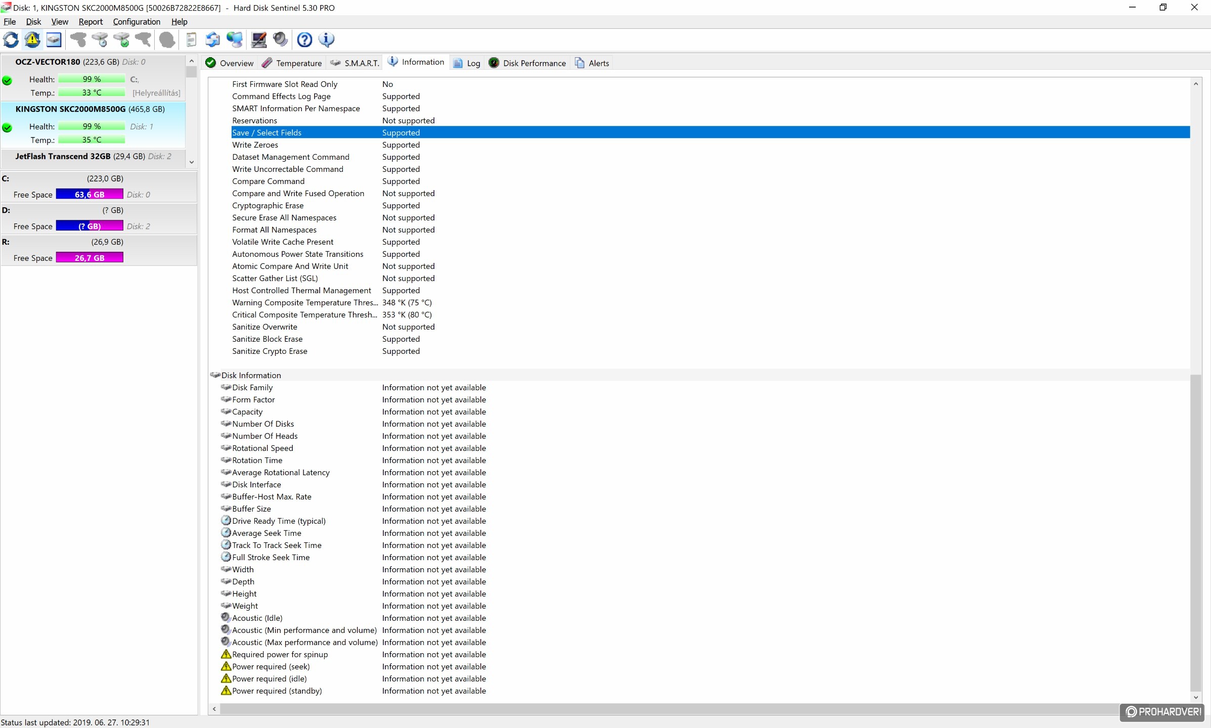Click the send report by e-mail icon
The height and width of the screenshot is (728, 1211).
click(213, 39)
